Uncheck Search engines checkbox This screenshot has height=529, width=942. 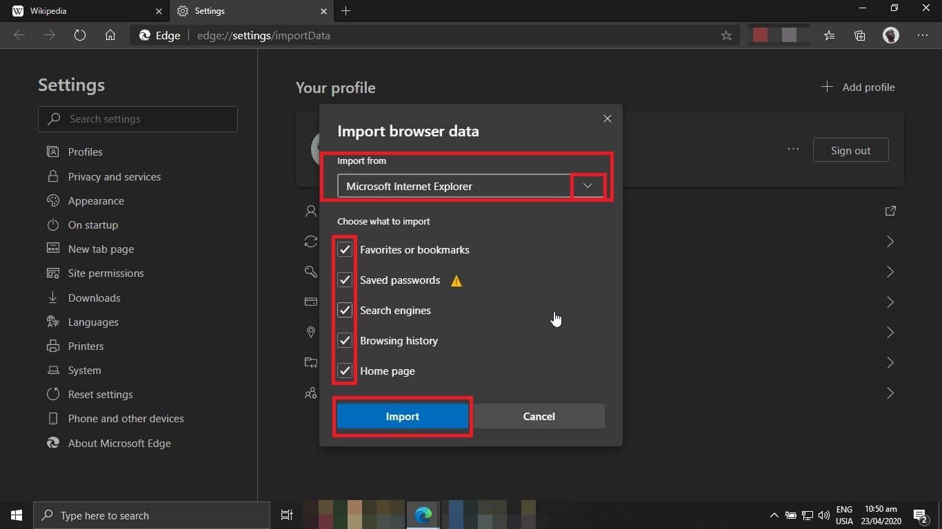(x=345, y=311)
